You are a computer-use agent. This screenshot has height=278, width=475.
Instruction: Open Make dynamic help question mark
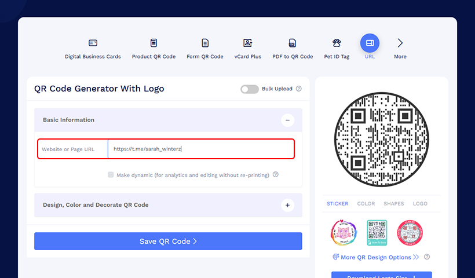pos(275,174)
